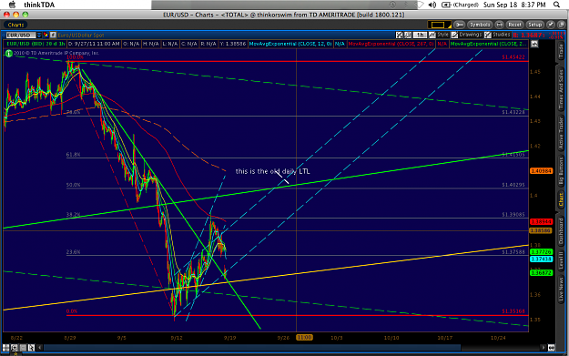Click the battery Charged indicator in menu bar
The image size is (569, 356).
[x=460, y=5]
